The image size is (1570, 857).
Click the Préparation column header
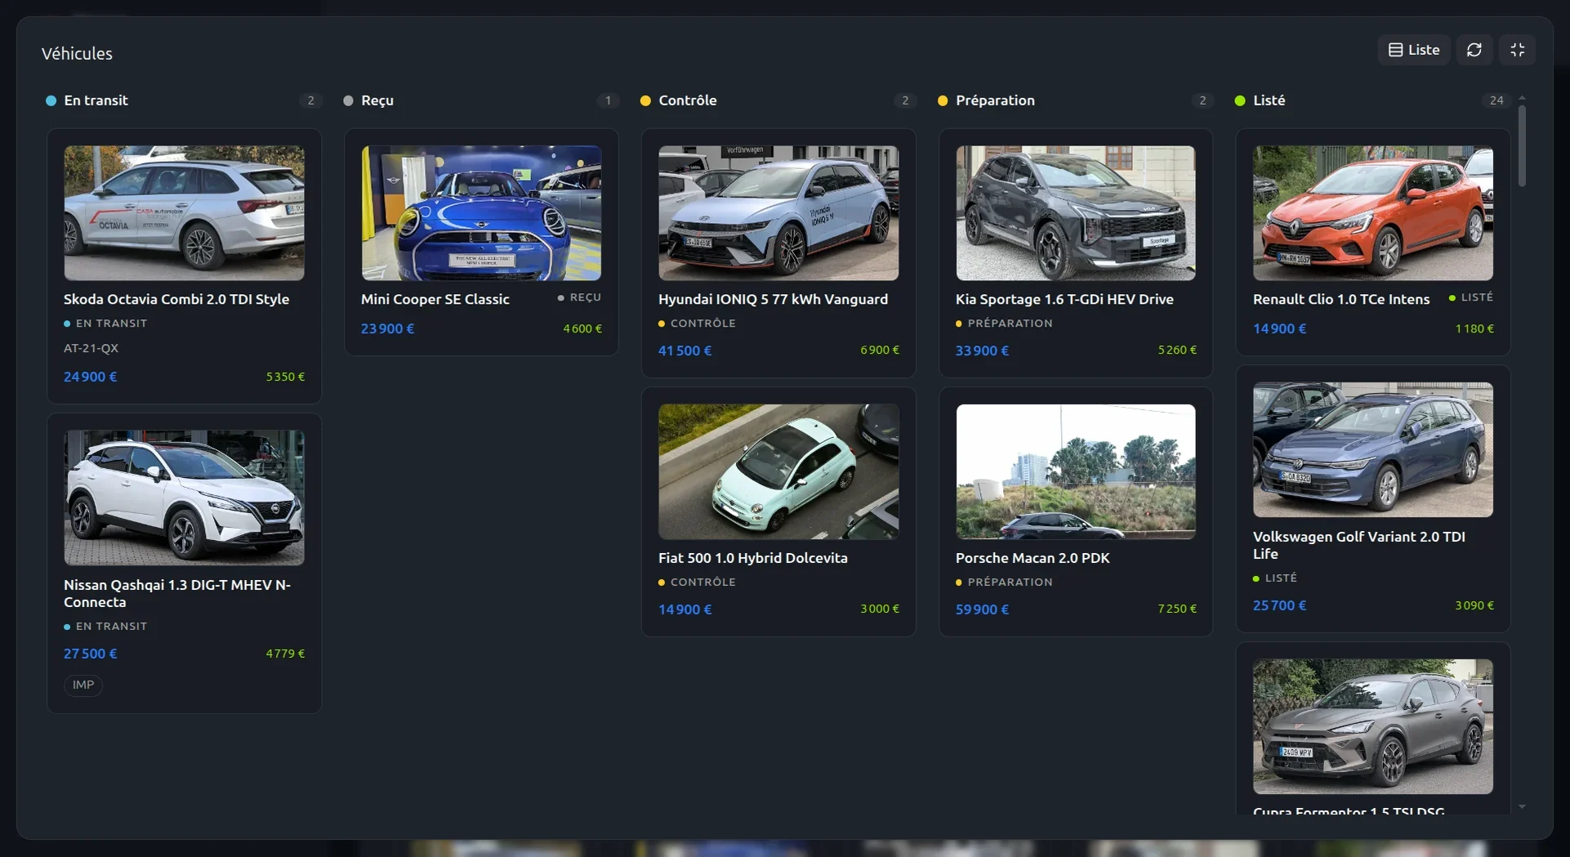(x=995, y=100)
